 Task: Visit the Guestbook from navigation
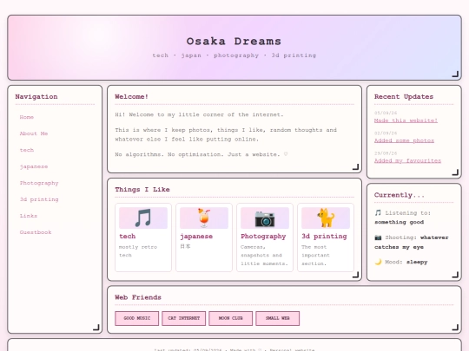click(36, 232)
